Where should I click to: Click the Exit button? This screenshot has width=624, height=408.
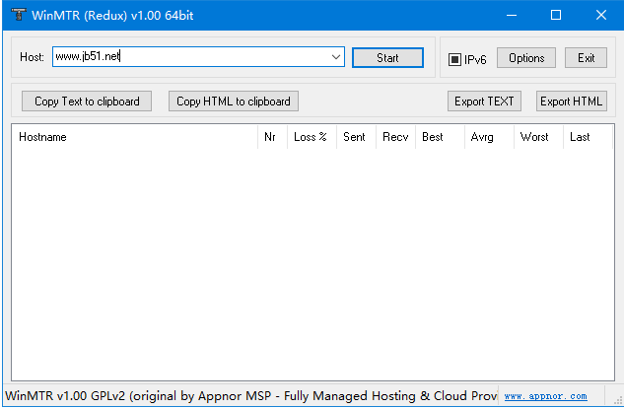coord(586,58)
